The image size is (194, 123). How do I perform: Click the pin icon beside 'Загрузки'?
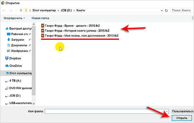pyautogui.click(x=30, y=40)
